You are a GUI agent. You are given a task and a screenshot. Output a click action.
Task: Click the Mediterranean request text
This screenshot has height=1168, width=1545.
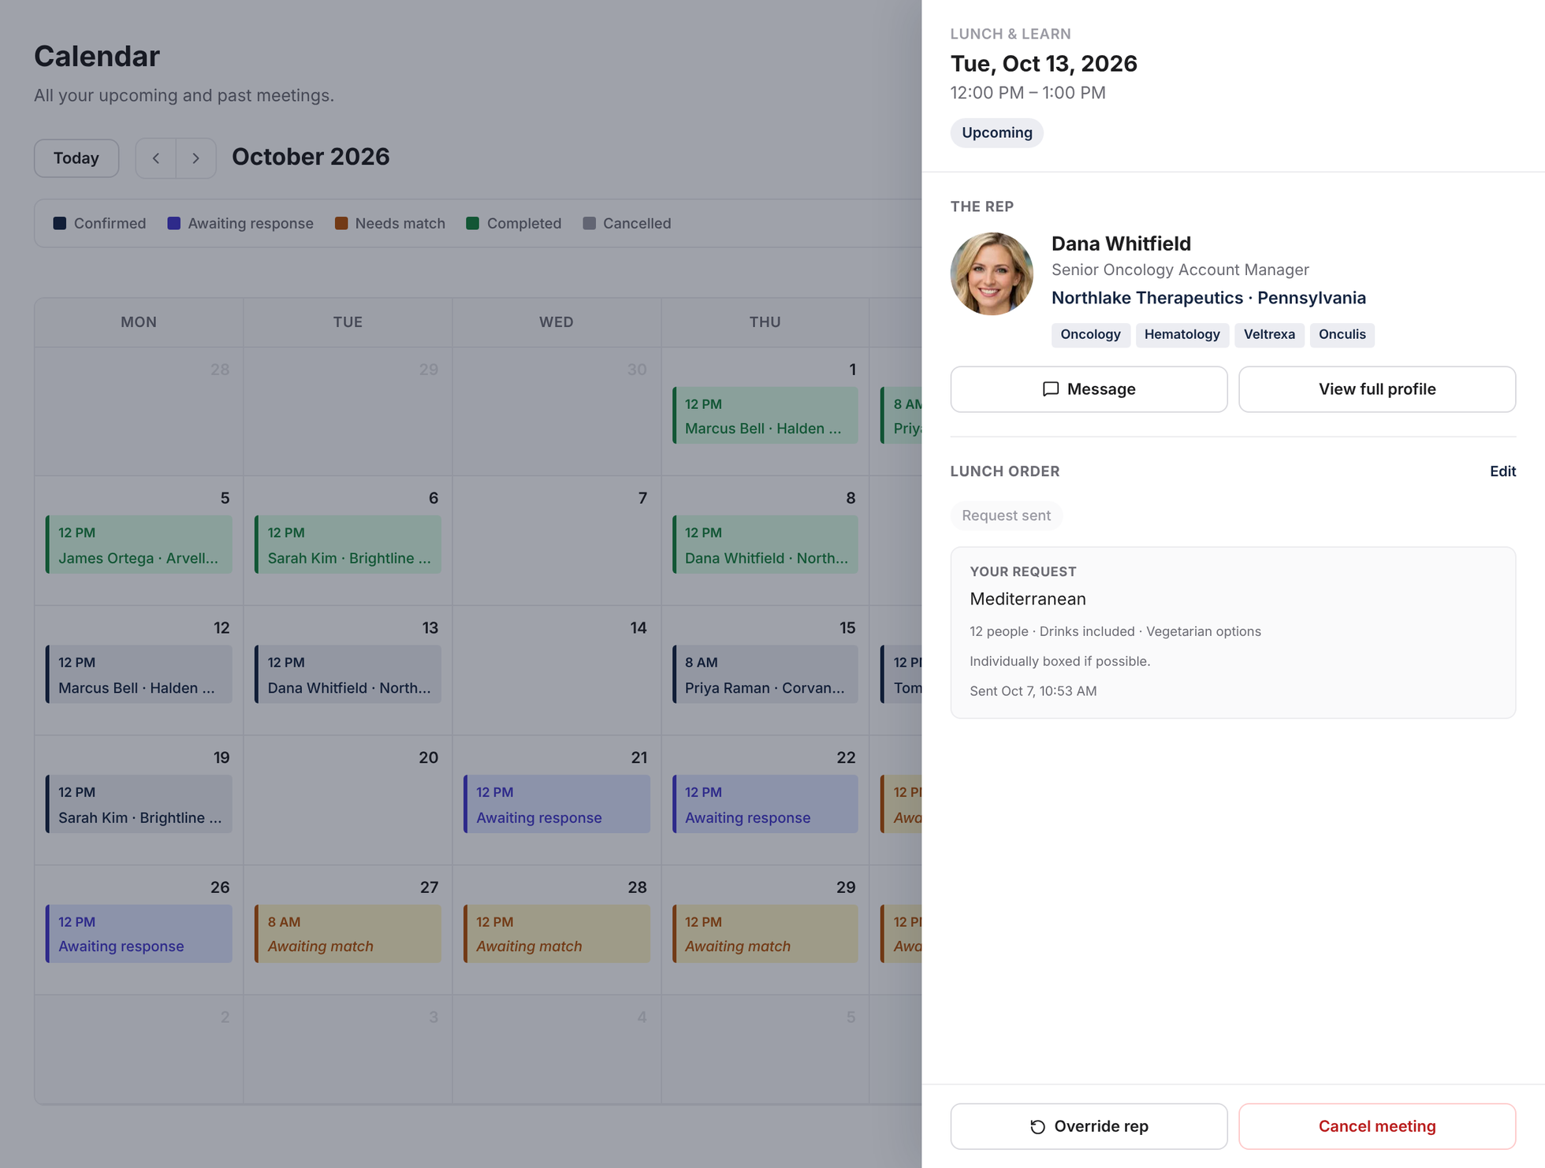pyautogui.click(x=1028, y=599)
